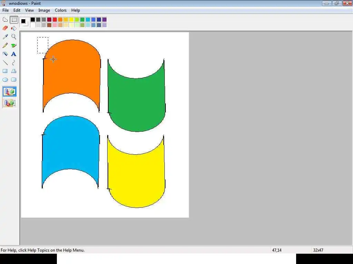The width and height of the screenshot is (353, 264).
Task: Enable opaque selection mode option
Action: point(9,91)
